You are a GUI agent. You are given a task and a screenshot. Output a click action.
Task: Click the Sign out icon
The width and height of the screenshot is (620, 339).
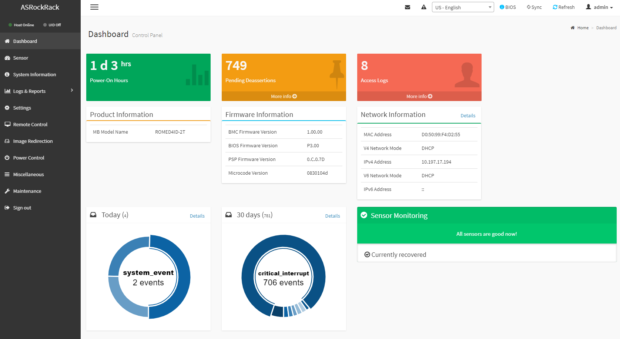(x=7, y=208)
